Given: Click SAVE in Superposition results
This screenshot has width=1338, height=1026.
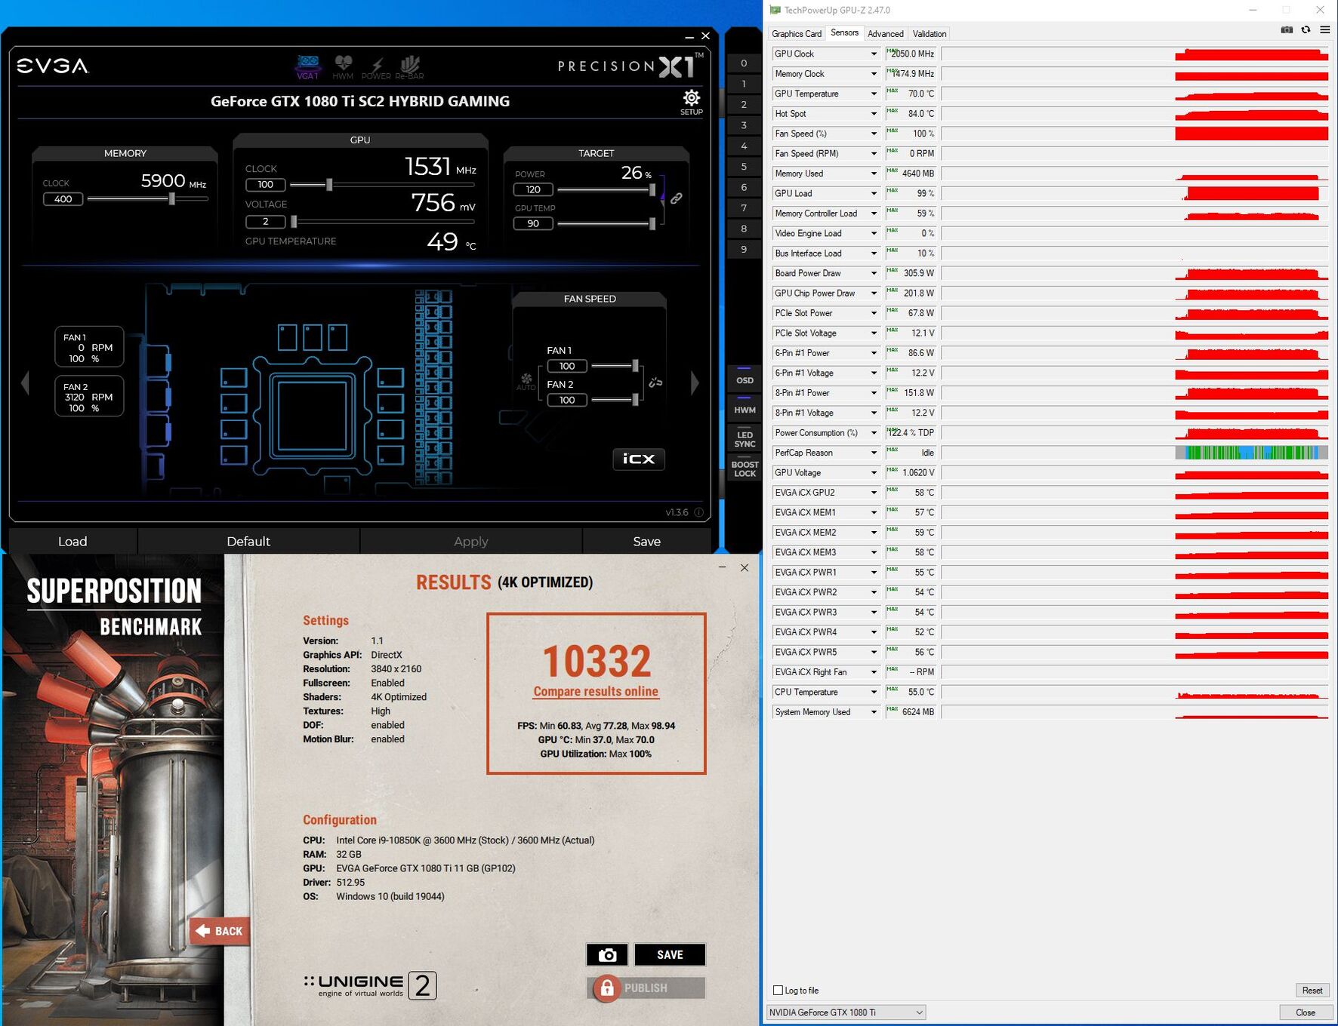Looking at the screenshot, I should (670, 954).
